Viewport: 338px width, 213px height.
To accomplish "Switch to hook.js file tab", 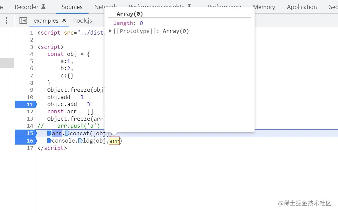I will (82, 21).
